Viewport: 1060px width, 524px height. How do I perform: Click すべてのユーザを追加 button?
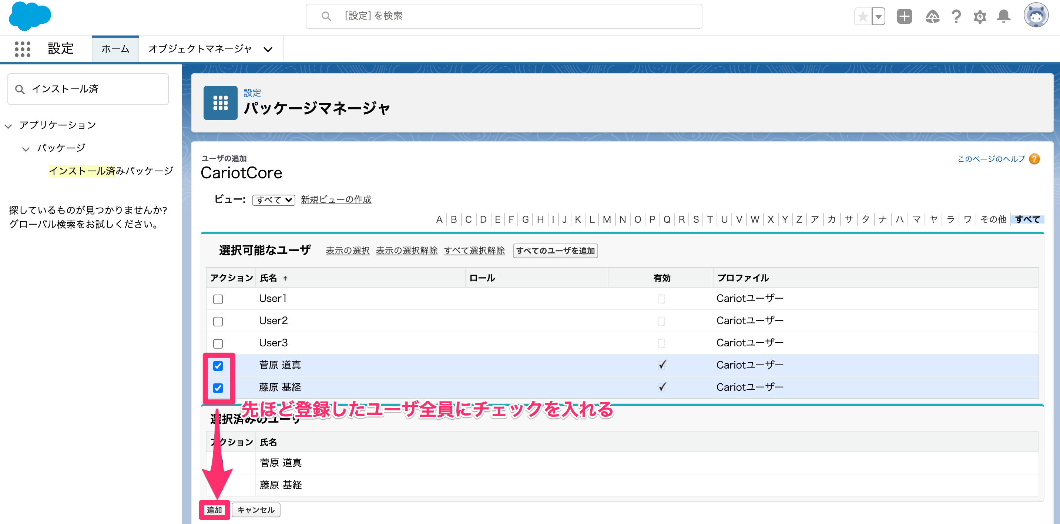coord(555,251)
